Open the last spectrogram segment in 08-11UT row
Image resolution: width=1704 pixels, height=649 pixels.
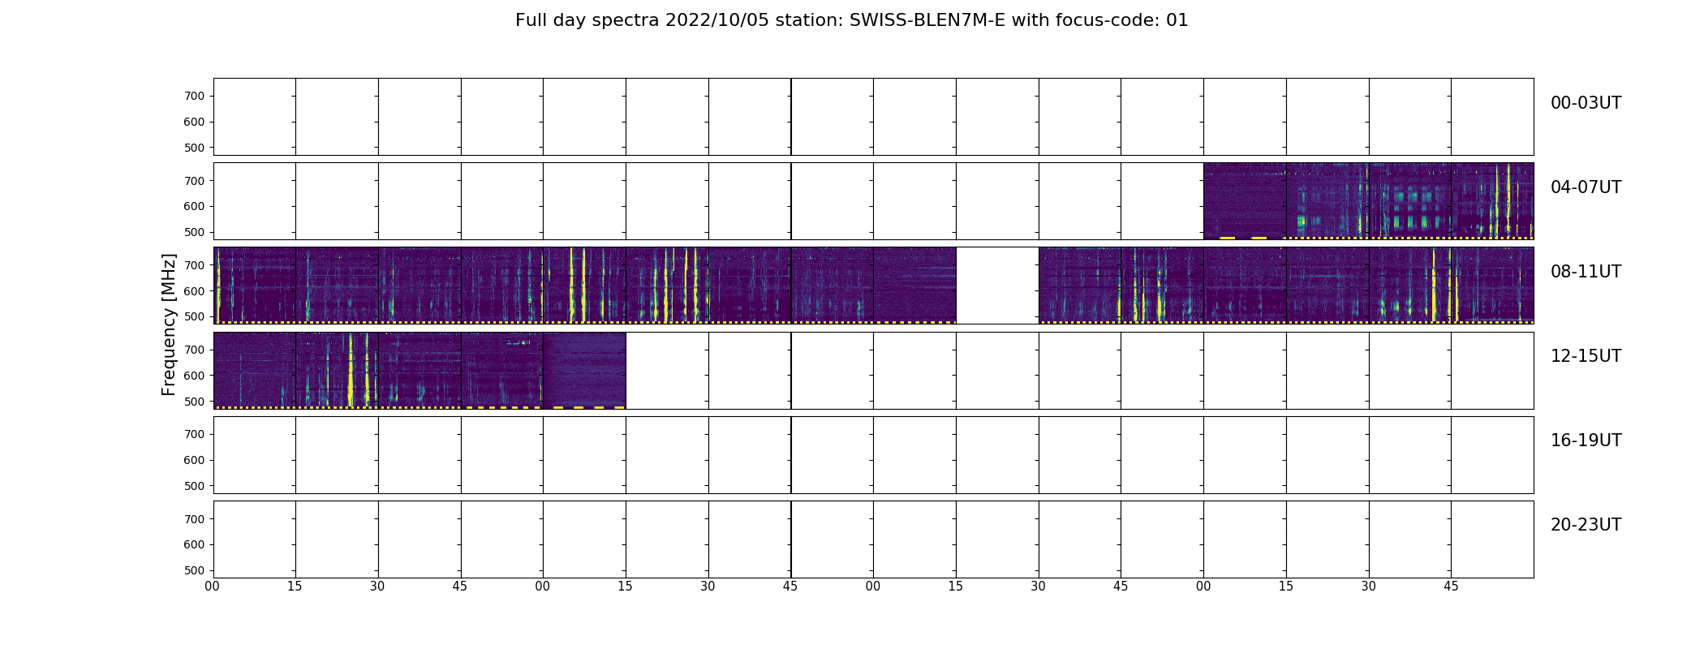1492,286
